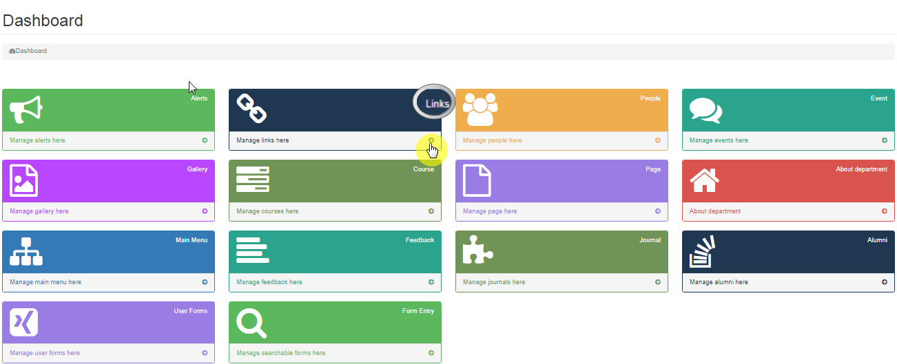Follow the 'Manage feedback here' link
Viewport: 897px width, 364px height.
point(269,282)
